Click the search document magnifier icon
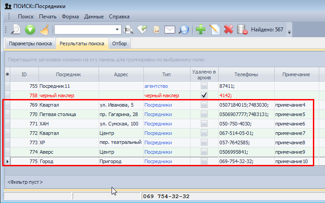 tap(16, 30)
